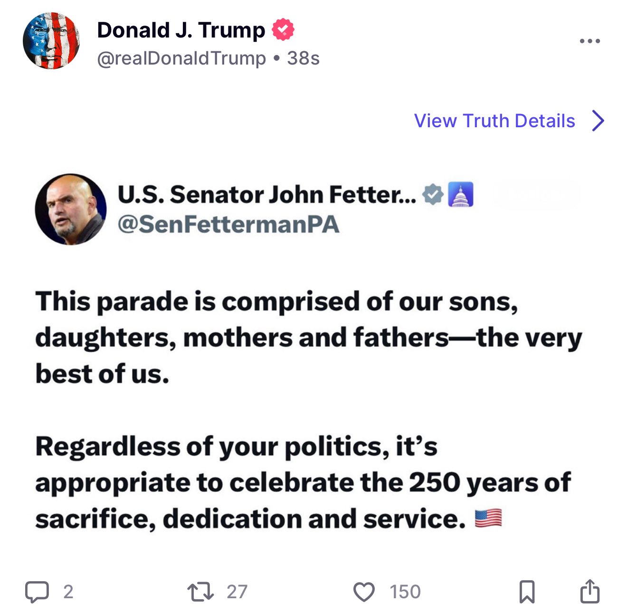This screenshot has height=612, width=627.
Task: Open John Fetterman's profile picture
Action: [x=71, y=209]
